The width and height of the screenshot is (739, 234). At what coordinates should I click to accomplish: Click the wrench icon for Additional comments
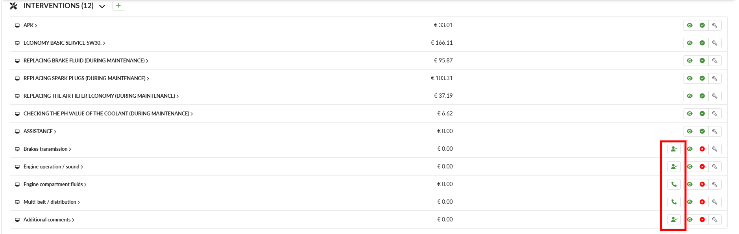pyautogui.click(x=715, y=219)
